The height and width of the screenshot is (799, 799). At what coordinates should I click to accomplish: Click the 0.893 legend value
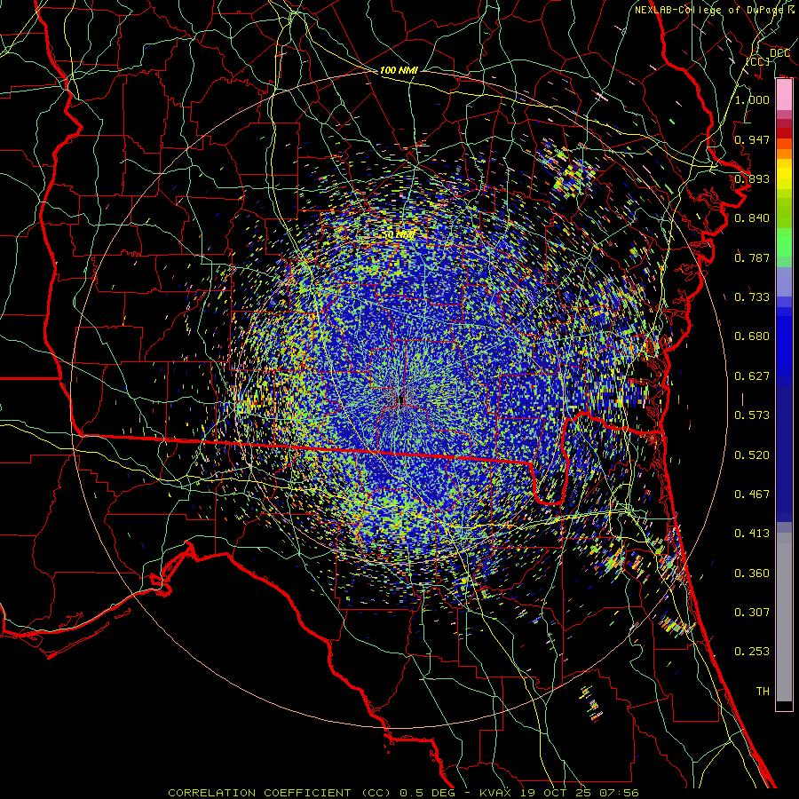752,178
